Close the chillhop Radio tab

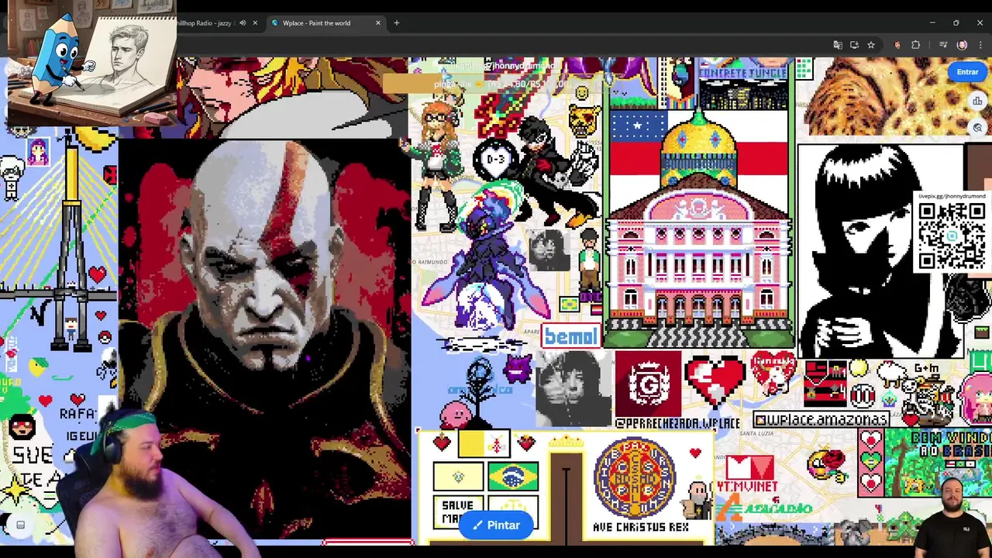point(255,23)
